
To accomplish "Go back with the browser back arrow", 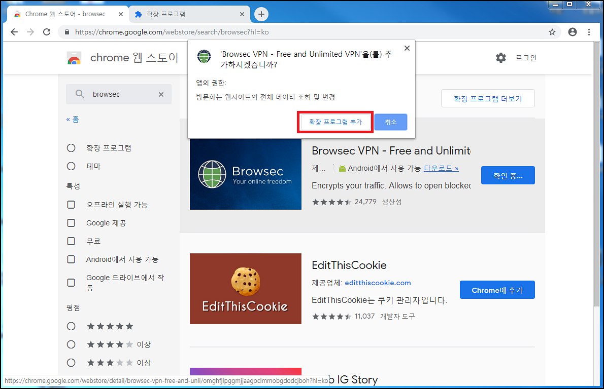I will click(14, 32).
